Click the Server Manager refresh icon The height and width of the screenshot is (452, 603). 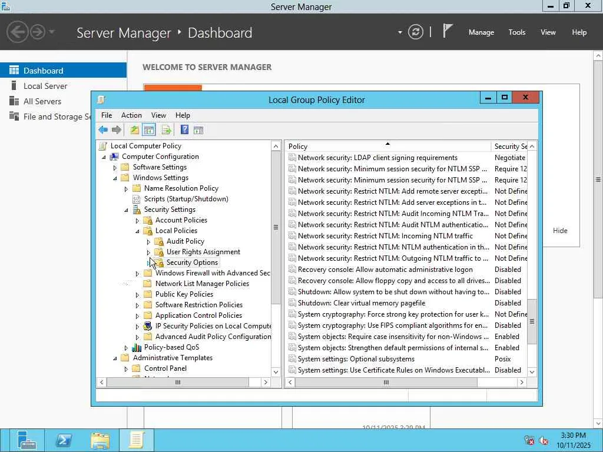(416, 32)
